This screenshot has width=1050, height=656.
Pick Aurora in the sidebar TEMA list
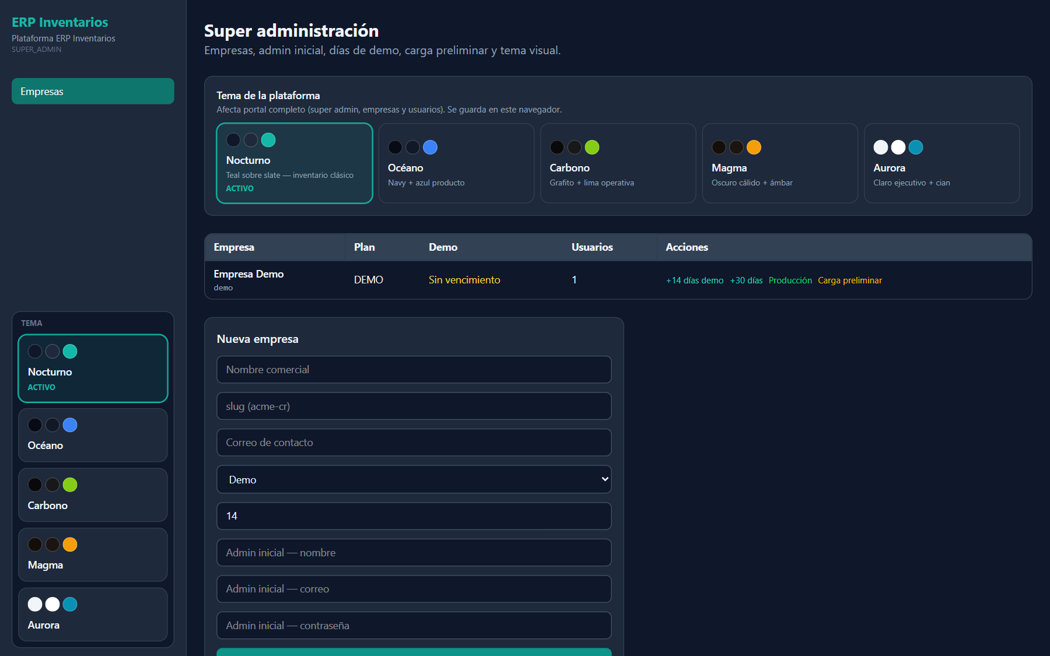click(x=93, y=615)
